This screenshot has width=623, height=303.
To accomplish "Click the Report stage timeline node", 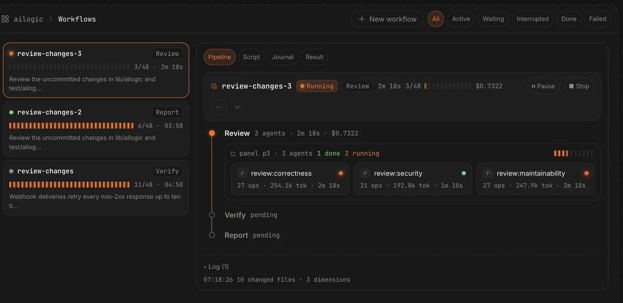I will coord(212,235).
